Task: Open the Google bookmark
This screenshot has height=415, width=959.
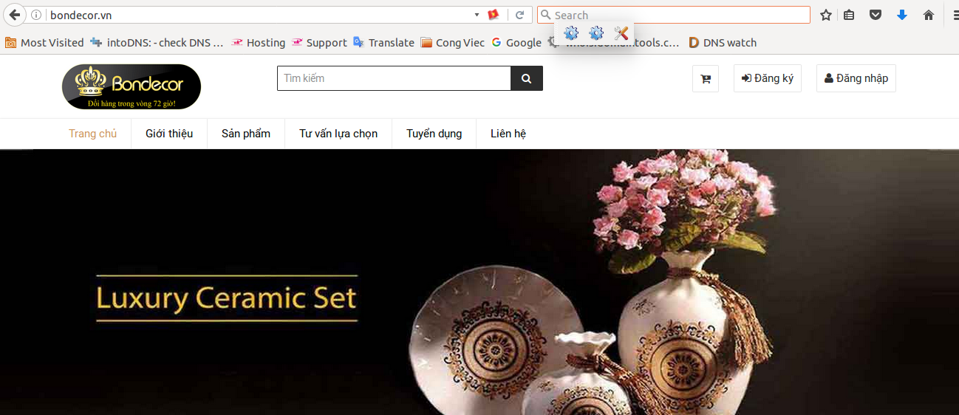Action: coord(516,43)
